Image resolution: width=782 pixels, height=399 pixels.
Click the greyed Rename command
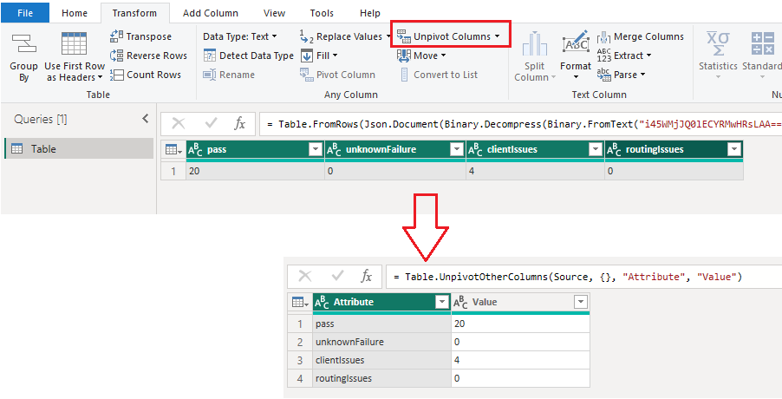pyautogui.click(x=229, y=75)
